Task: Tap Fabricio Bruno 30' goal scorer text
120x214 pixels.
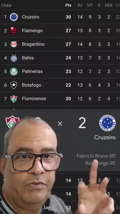Action: [x=96, y=156]
